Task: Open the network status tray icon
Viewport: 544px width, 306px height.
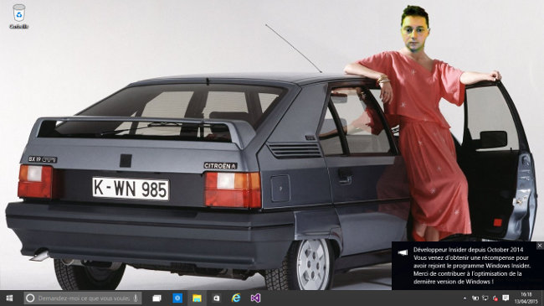Action: tap(485, 298)
